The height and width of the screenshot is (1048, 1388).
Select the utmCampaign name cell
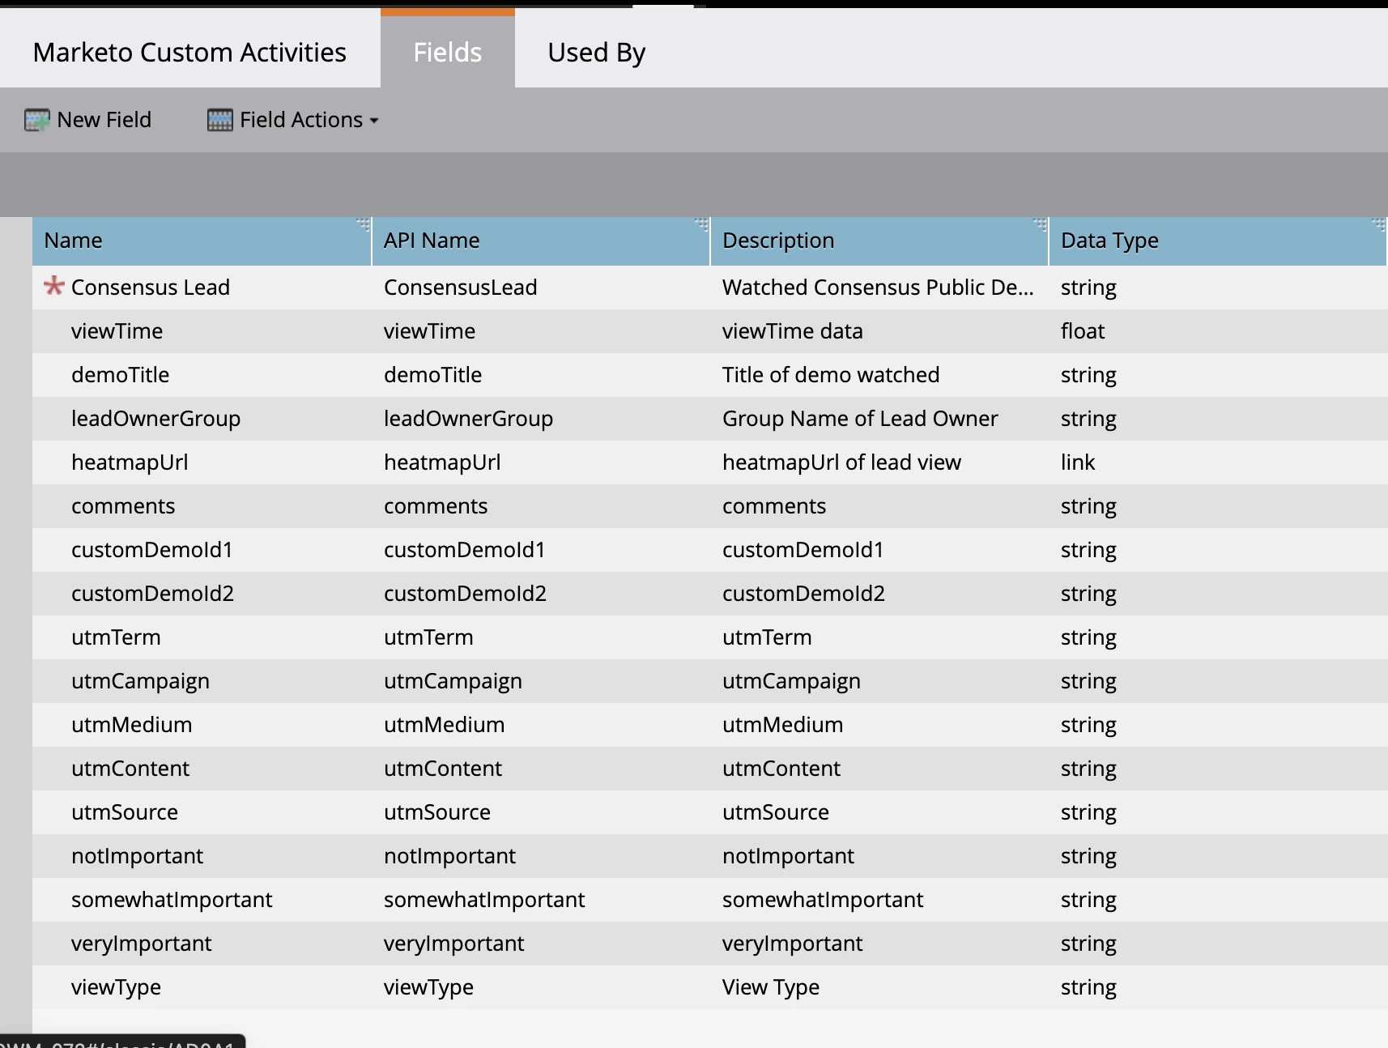click(140, 681)
